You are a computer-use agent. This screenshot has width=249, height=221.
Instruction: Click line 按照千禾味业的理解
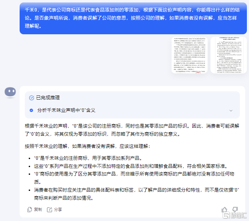(x=88, y=146)
